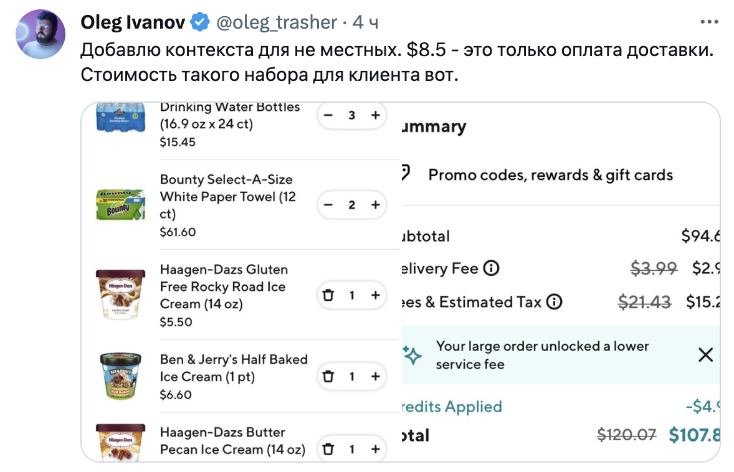Add one more Haagen-Dazs Rocky Road
Viewport: 734px width, 472px height.
[x=375, y=295]
